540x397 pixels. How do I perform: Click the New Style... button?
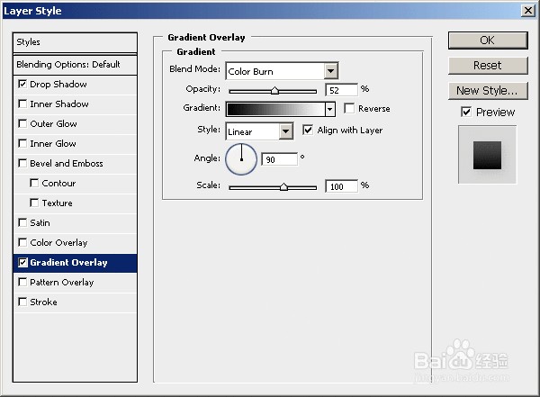488,91
